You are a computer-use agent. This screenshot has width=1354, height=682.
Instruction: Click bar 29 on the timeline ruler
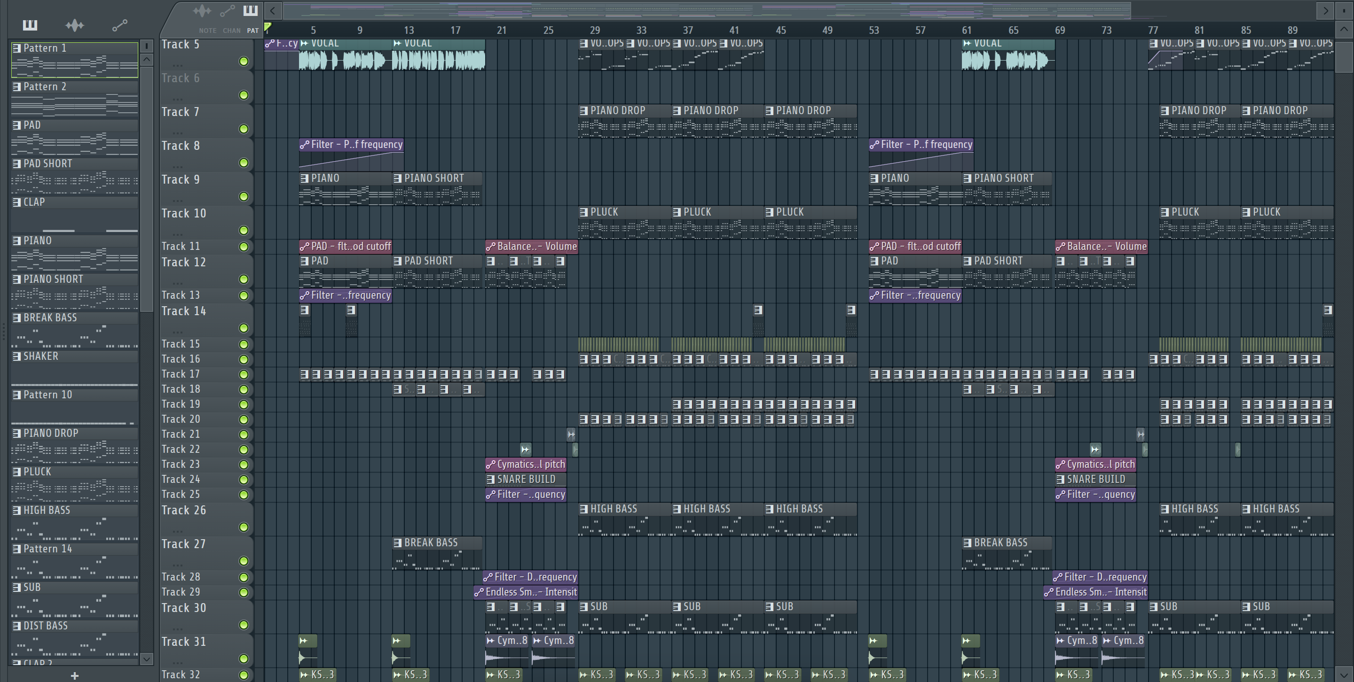[x=594, y=30]
